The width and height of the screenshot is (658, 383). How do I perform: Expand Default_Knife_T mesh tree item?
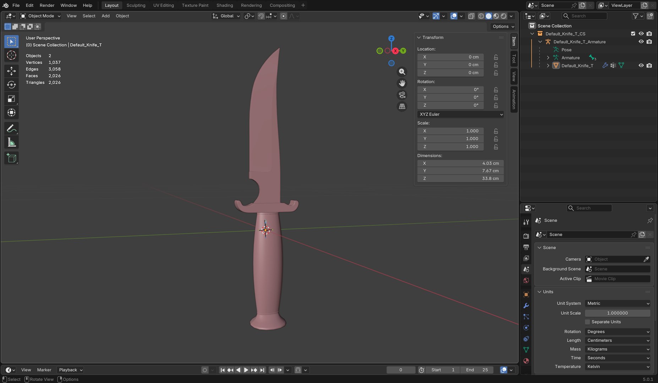coord(548,66)
